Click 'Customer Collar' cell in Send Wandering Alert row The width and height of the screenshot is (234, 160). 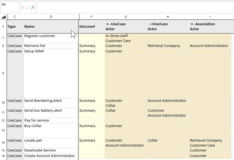[x=126, y=103]
